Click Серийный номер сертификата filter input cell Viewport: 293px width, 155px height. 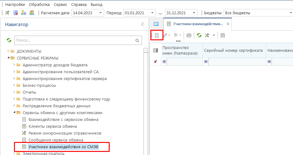click(237, 62)
